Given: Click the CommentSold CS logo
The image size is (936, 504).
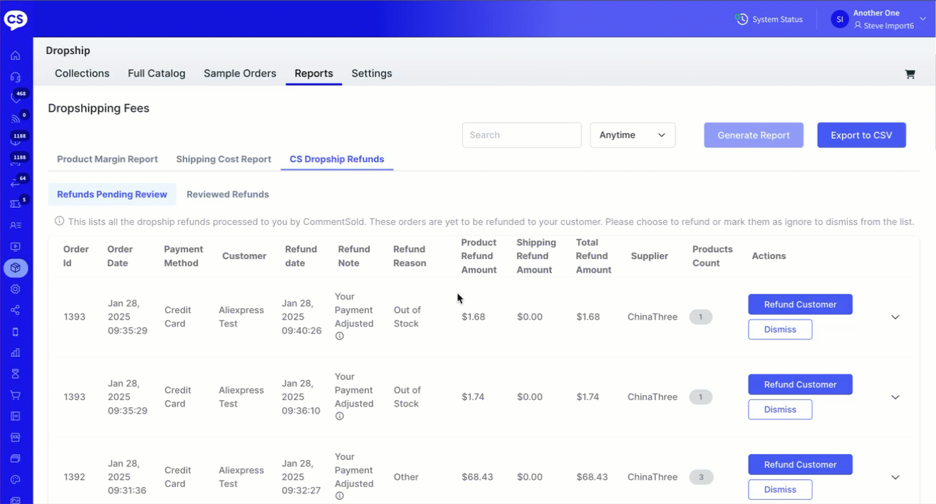Looking at the screenshot, I should click(16, 19).
